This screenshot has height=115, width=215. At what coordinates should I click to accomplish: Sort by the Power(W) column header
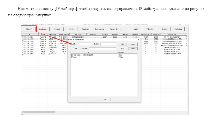[x=156, y=35]
